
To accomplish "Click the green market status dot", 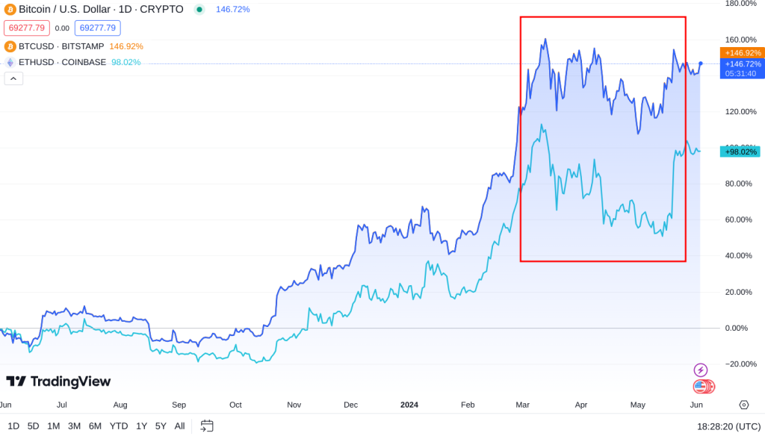I will click(199, 10).
